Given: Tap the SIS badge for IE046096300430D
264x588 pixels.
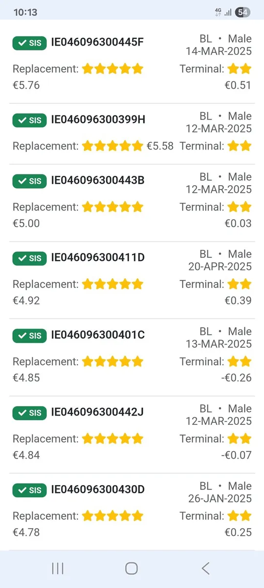Looking at the screenshot, I should (30, 490).
